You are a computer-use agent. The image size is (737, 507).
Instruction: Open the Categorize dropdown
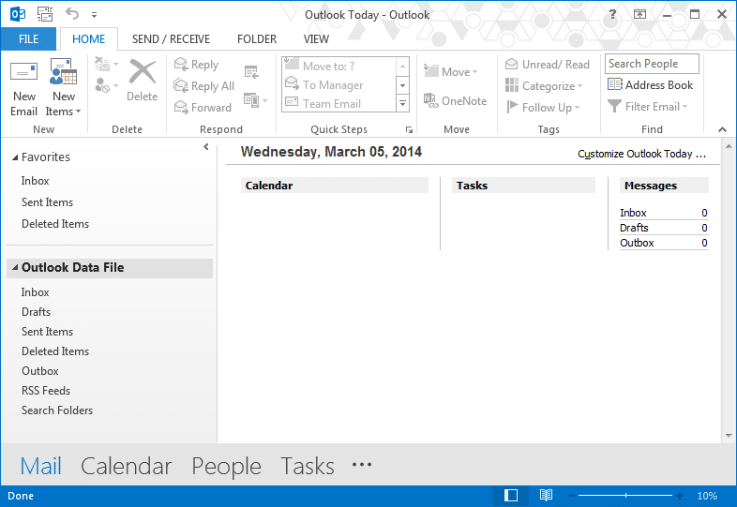(x=544, y=86)
